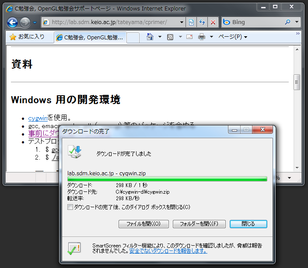This screenshot has width=308, height=268.
Task: Click the 安全でないダウンロードを報告します link
Action: [x=168, y=251]
